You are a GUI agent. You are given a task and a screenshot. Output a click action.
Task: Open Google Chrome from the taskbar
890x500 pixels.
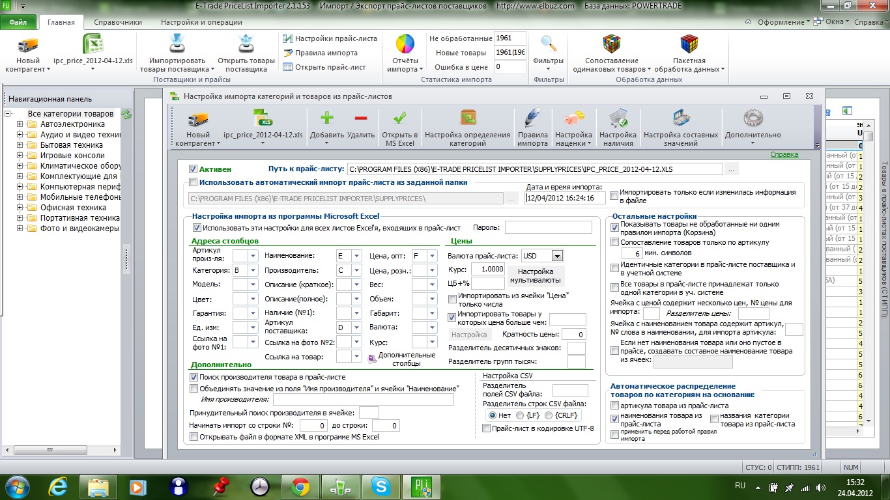click(300, 486)
